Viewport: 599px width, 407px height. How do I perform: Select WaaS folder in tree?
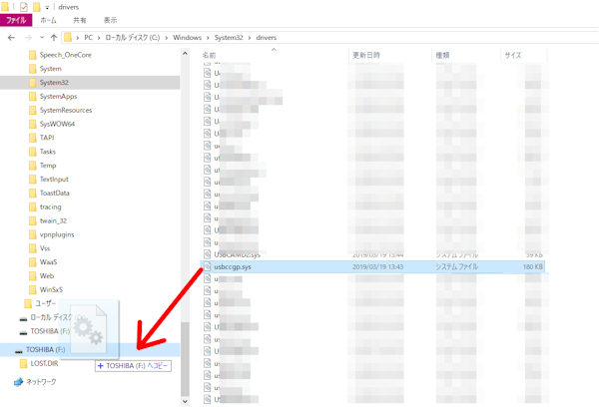(x=49, y=262)
